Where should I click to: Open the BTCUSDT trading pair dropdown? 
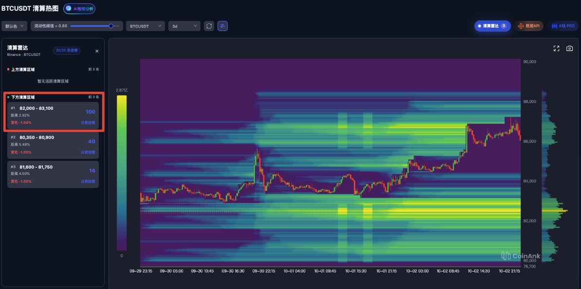click(x=145, y=26)
